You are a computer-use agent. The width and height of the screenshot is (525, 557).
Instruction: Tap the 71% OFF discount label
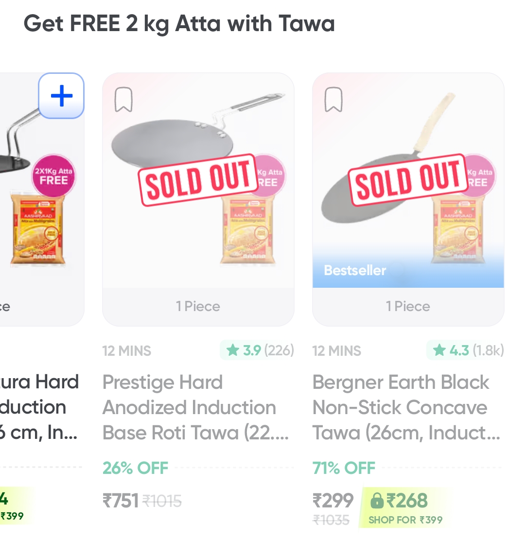click(344, 468)
